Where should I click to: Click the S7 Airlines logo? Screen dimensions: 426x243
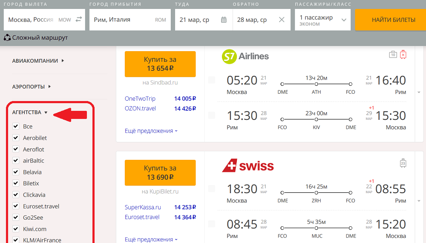click(x=245, y=56)
